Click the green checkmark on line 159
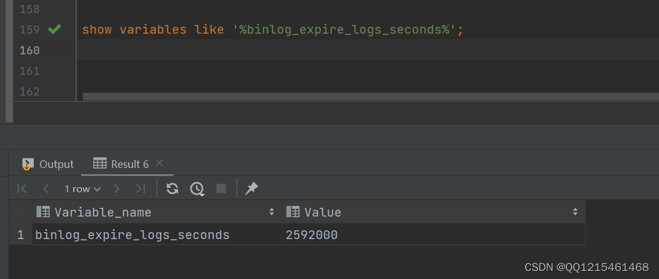This screenshot has height=279, width=659. click(x=54, y=29)
